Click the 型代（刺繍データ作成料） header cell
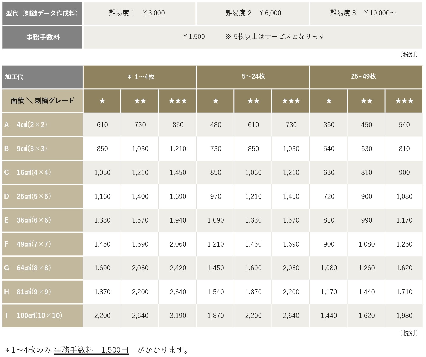Viewport: 426px width, 357px height. (x=42, y=13)
